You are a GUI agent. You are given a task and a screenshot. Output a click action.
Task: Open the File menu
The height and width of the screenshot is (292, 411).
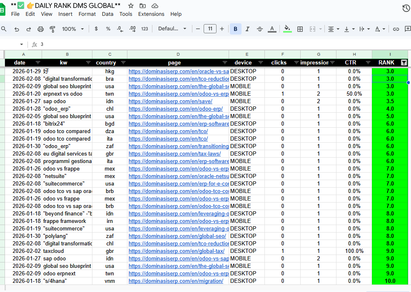click(x=15, y=14)
